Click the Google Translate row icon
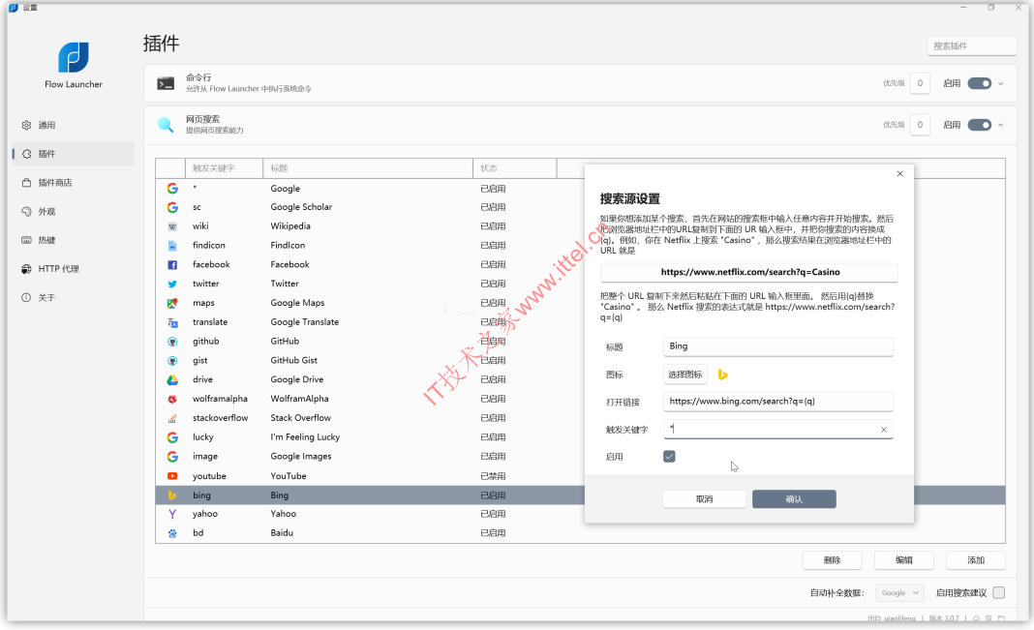 (x=172, y=322)
